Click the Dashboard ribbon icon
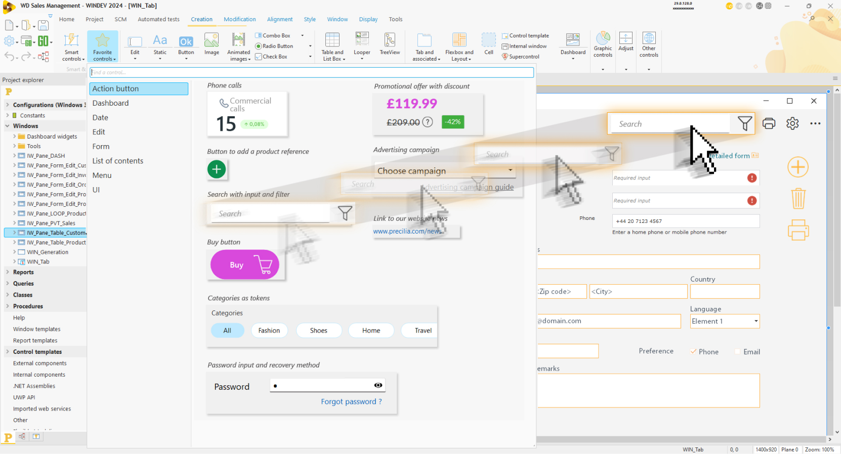841x454 pixels. point(573,40)
